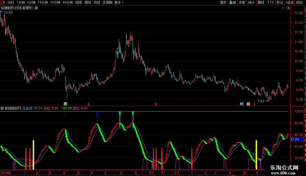Click the red S marker near June

tap(255, 104)
